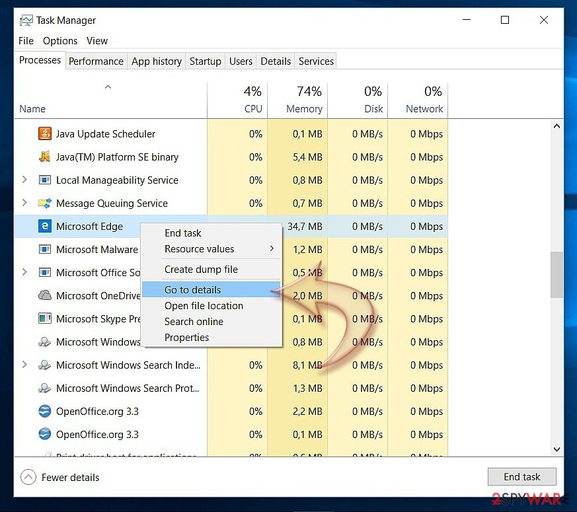This screenshot has width=577, height=512.
Task: Select the Microsoft Windows Search Prot... row
Action: 231,388
